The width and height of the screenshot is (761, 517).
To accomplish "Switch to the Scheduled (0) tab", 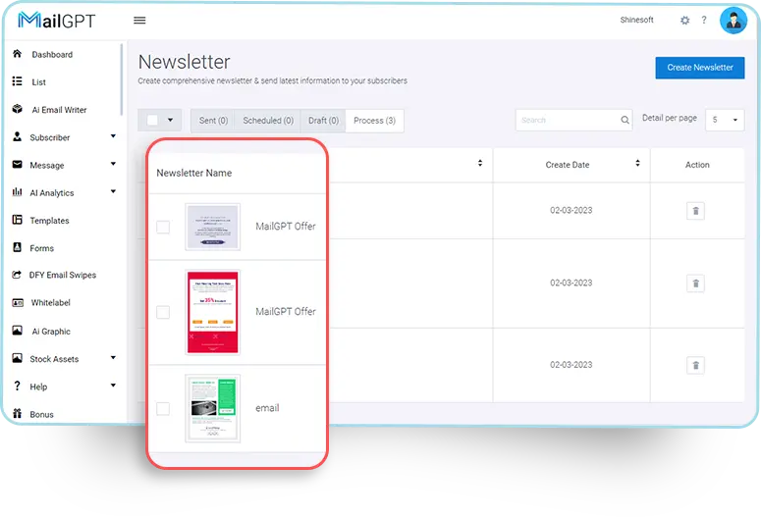I will pos(267,121).
